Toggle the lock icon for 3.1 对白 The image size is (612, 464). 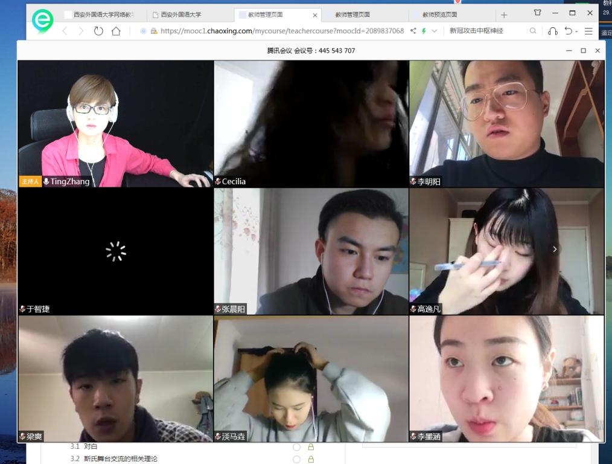[311, 447]
